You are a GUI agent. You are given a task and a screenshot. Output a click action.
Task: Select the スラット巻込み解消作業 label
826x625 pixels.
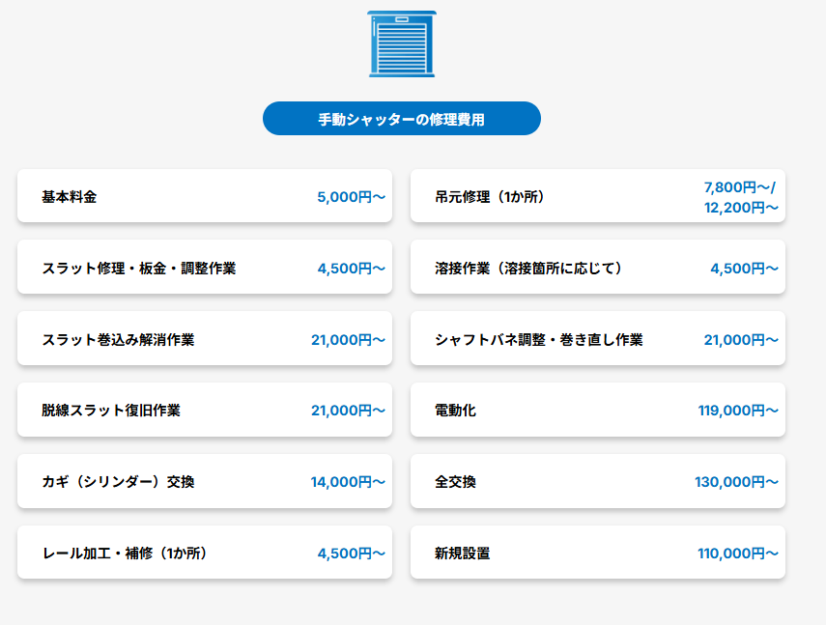tap(118, 340)
